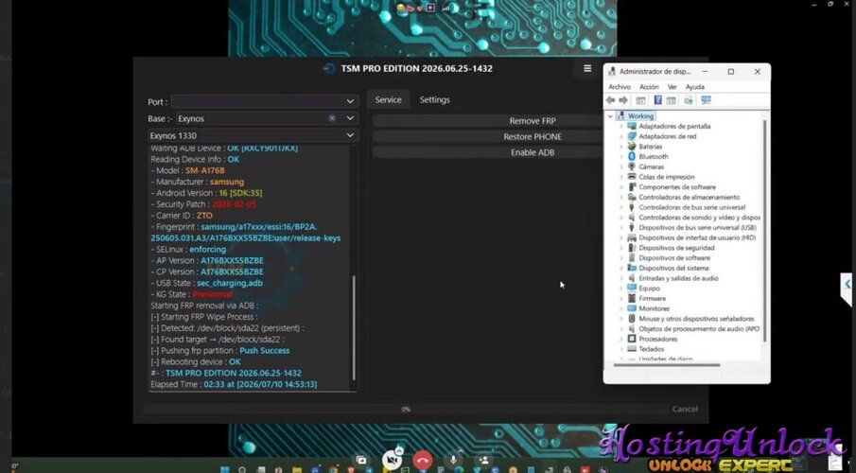Select Controladoras de almacenamiento item

[689, 197]
